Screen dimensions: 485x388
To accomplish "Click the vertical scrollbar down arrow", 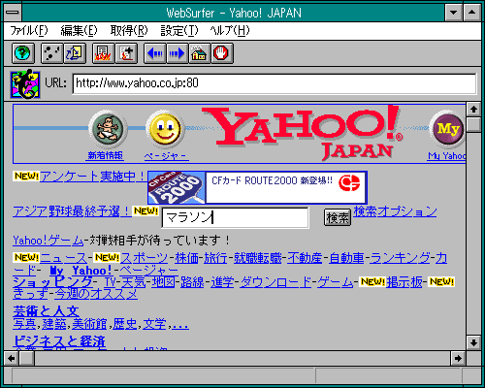I will [473, 342].
